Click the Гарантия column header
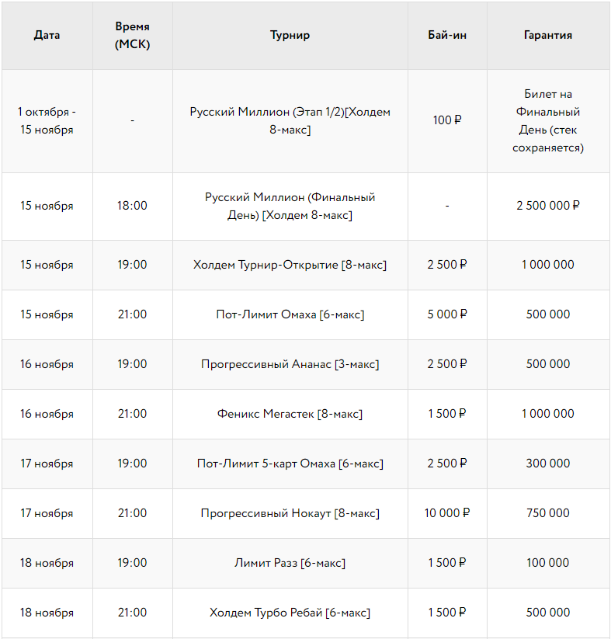Image resolution: width=611 pixels, height=639 pixels. coord(548,35)
